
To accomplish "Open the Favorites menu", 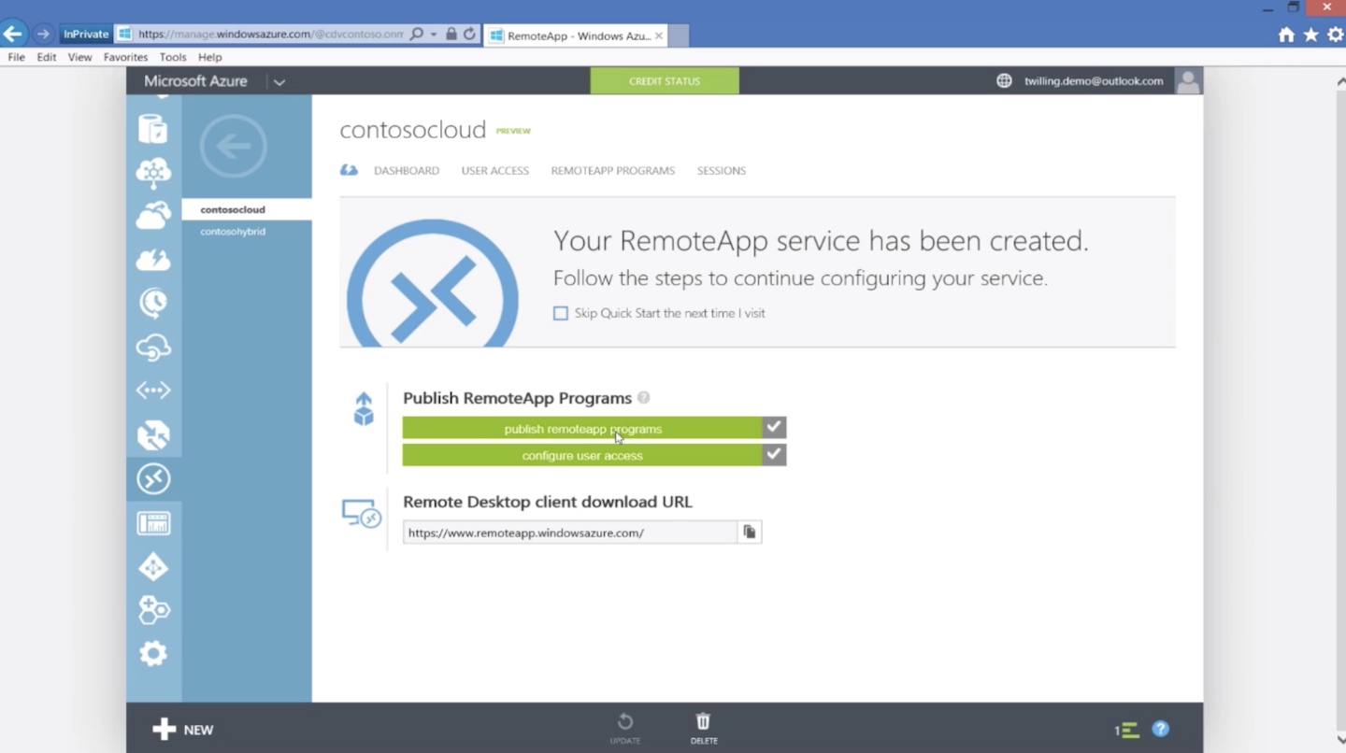I will pyautogui.click(x=125, y=57).
